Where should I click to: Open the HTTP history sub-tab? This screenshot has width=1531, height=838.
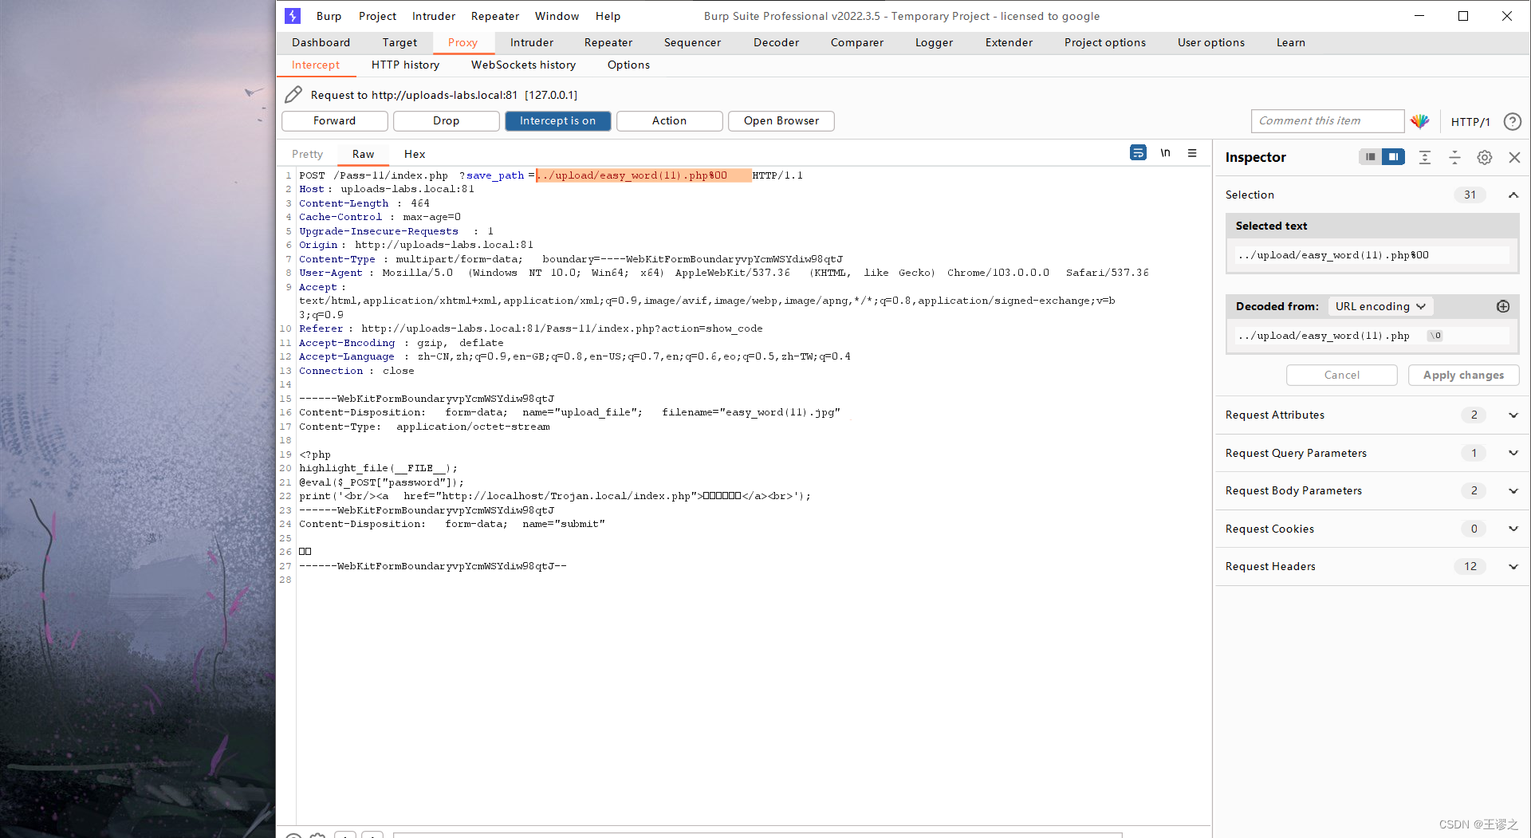405,65
